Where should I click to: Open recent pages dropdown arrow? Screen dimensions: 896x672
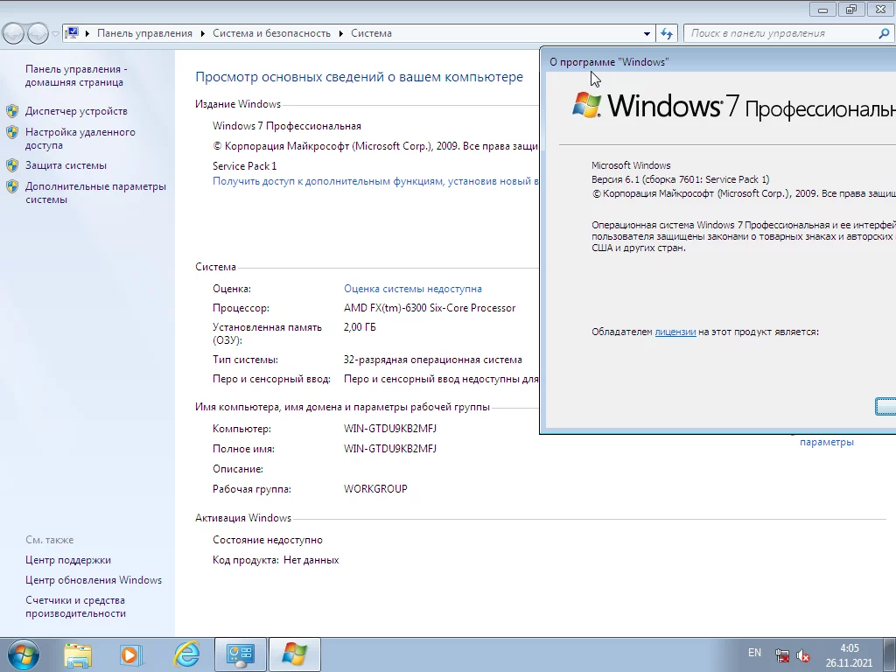(x=55, y=34)
